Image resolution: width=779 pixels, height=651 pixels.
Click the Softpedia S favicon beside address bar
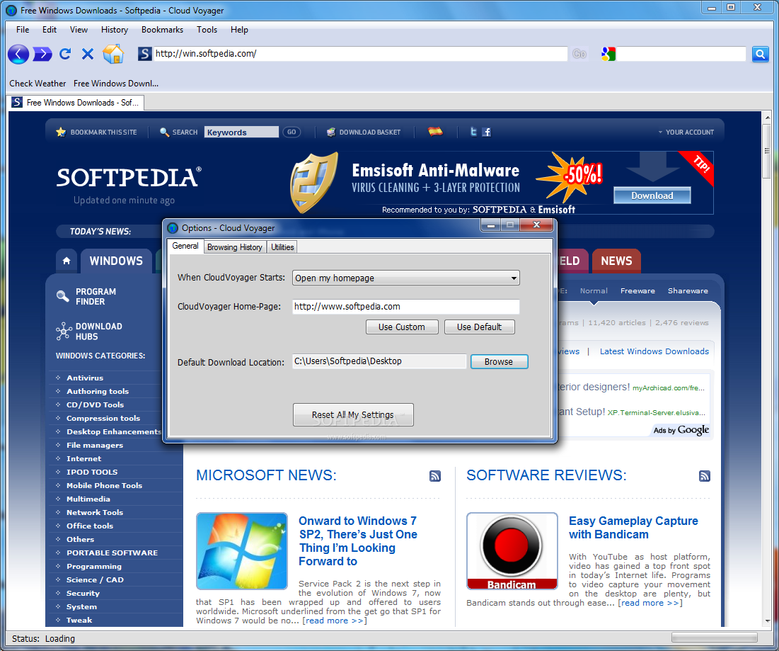[144, 54]
